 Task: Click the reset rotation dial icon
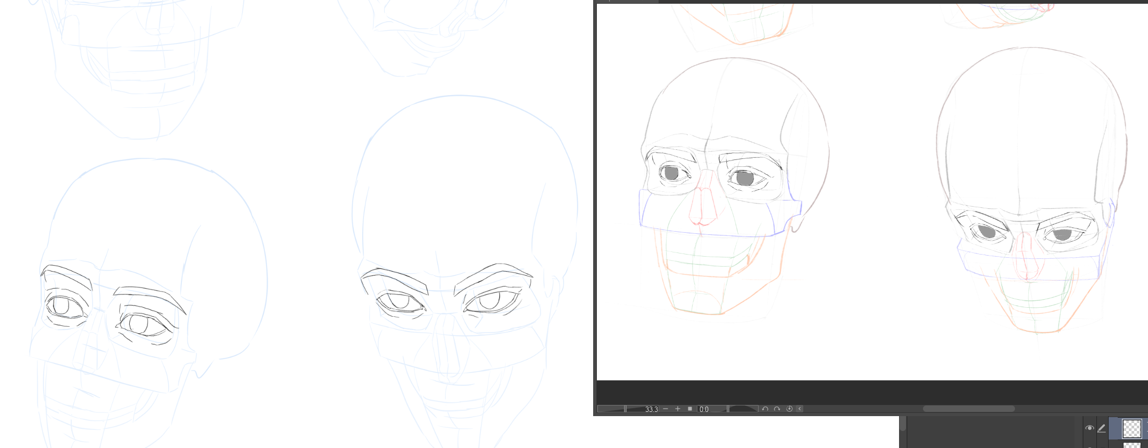[789, 409]
